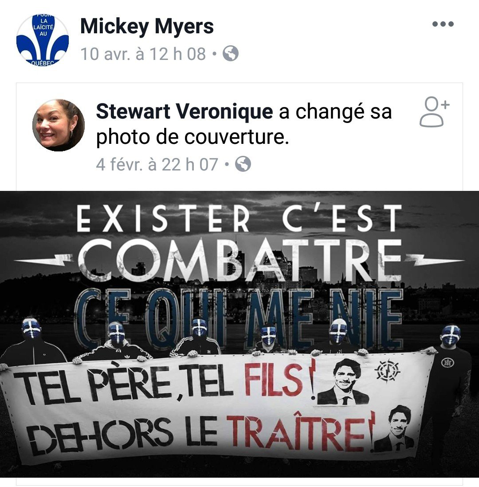Image resolution: width=479 pixels, height=487 pixels.
Task: Click the compass emblem on the white banner
Action: point(387,370)
